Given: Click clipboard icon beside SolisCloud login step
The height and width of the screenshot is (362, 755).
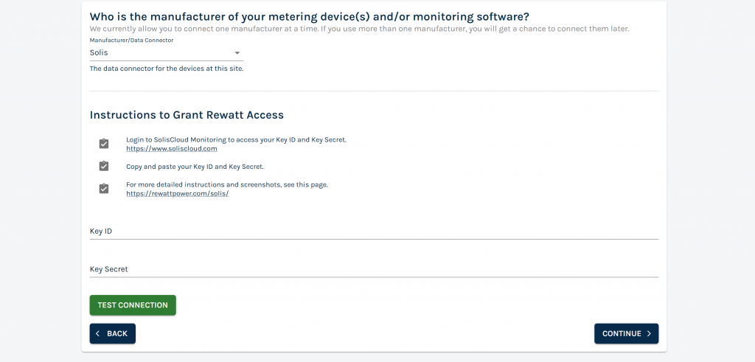Looking at the screenshot, I should [103, 144].
